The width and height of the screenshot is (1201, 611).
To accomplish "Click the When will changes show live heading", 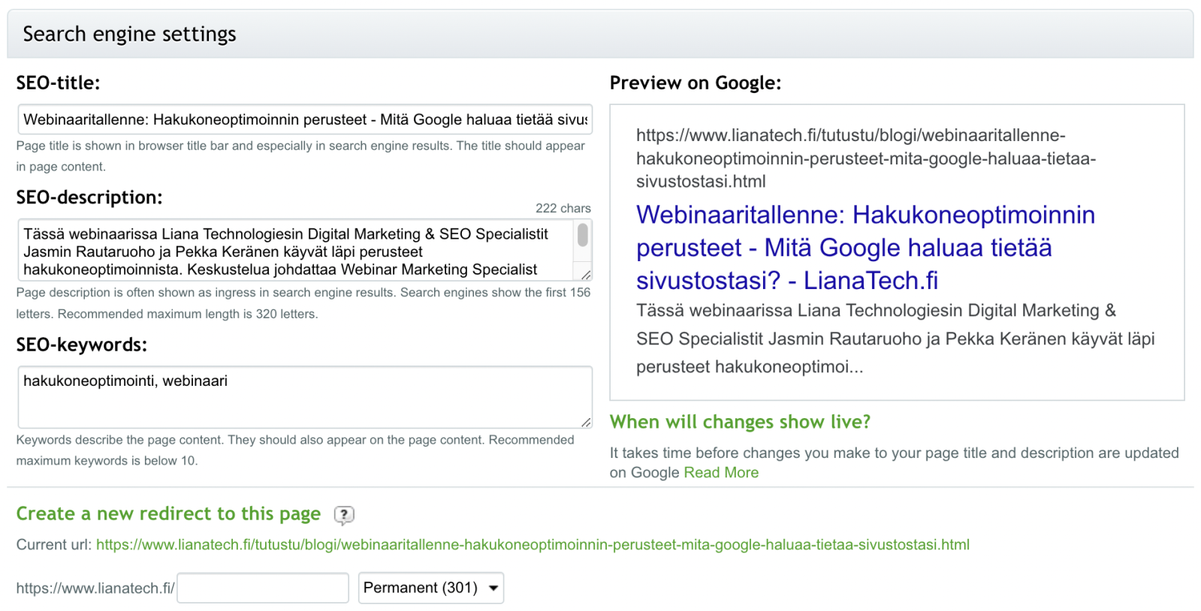I will point(740,422).
